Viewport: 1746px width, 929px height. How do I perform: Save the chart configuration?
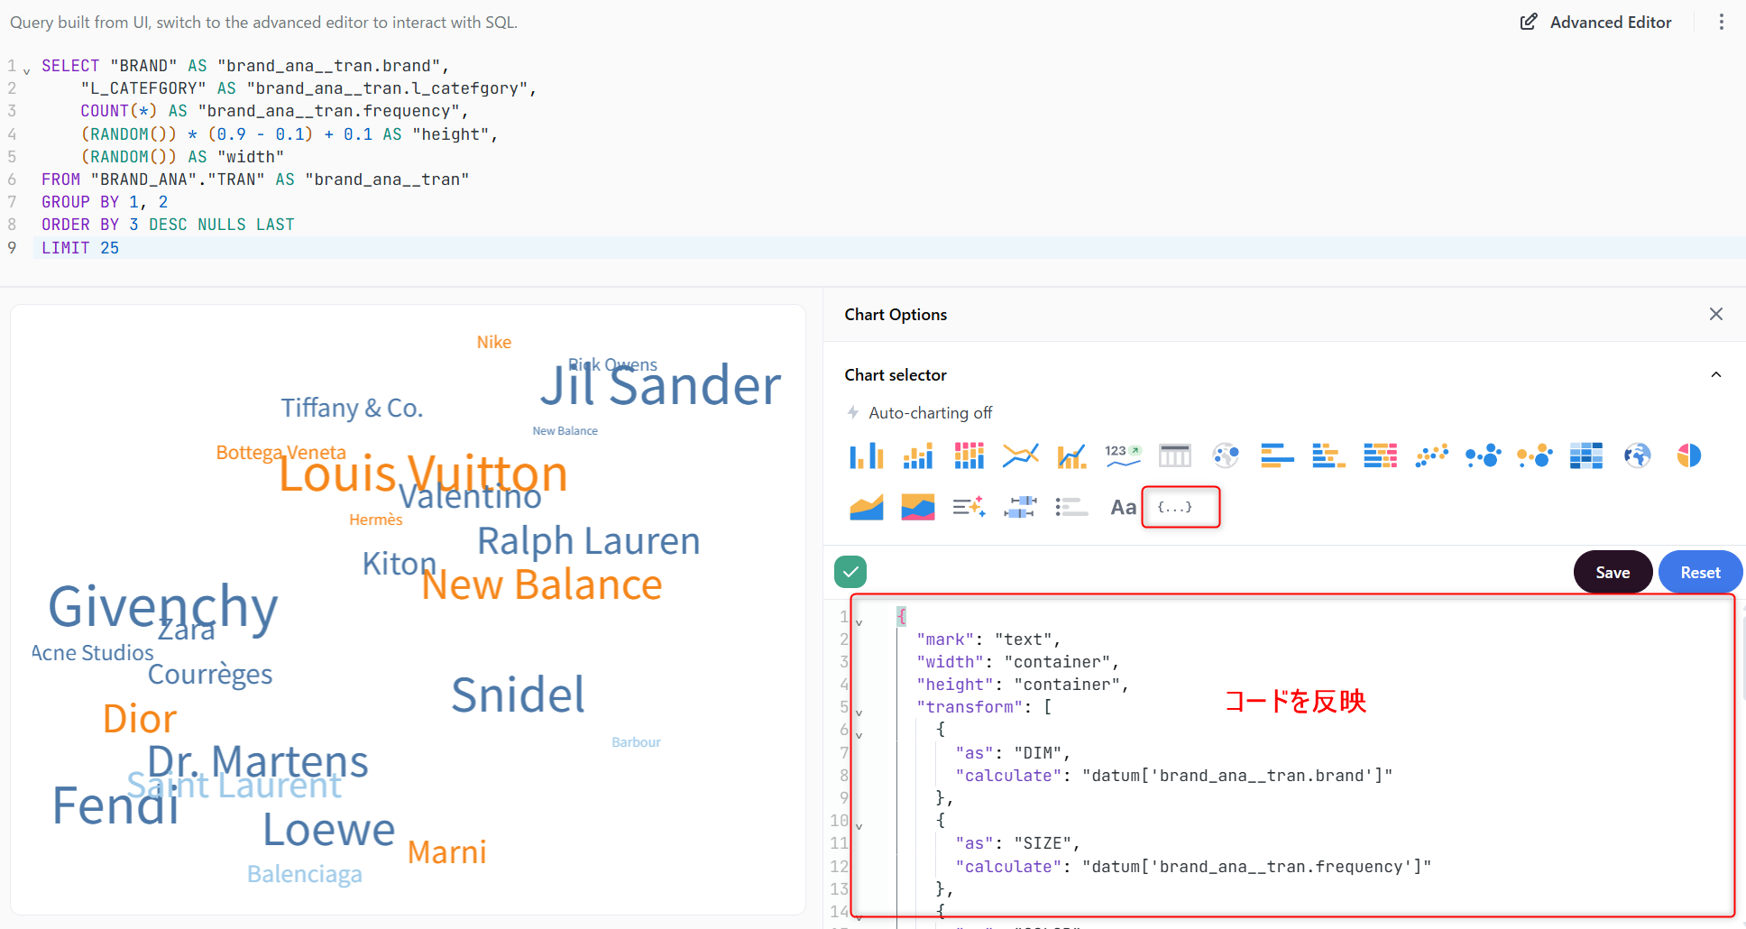point(1613,573)
